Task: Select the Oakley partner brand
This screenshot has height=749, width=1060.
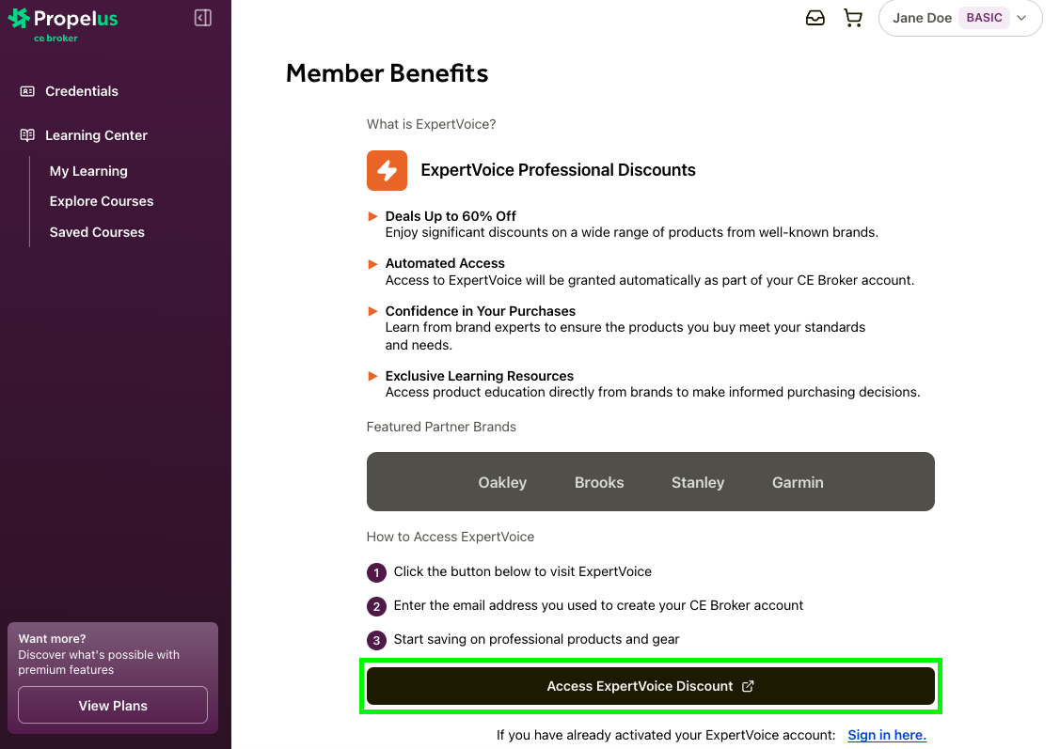Action: pos(502,482)
